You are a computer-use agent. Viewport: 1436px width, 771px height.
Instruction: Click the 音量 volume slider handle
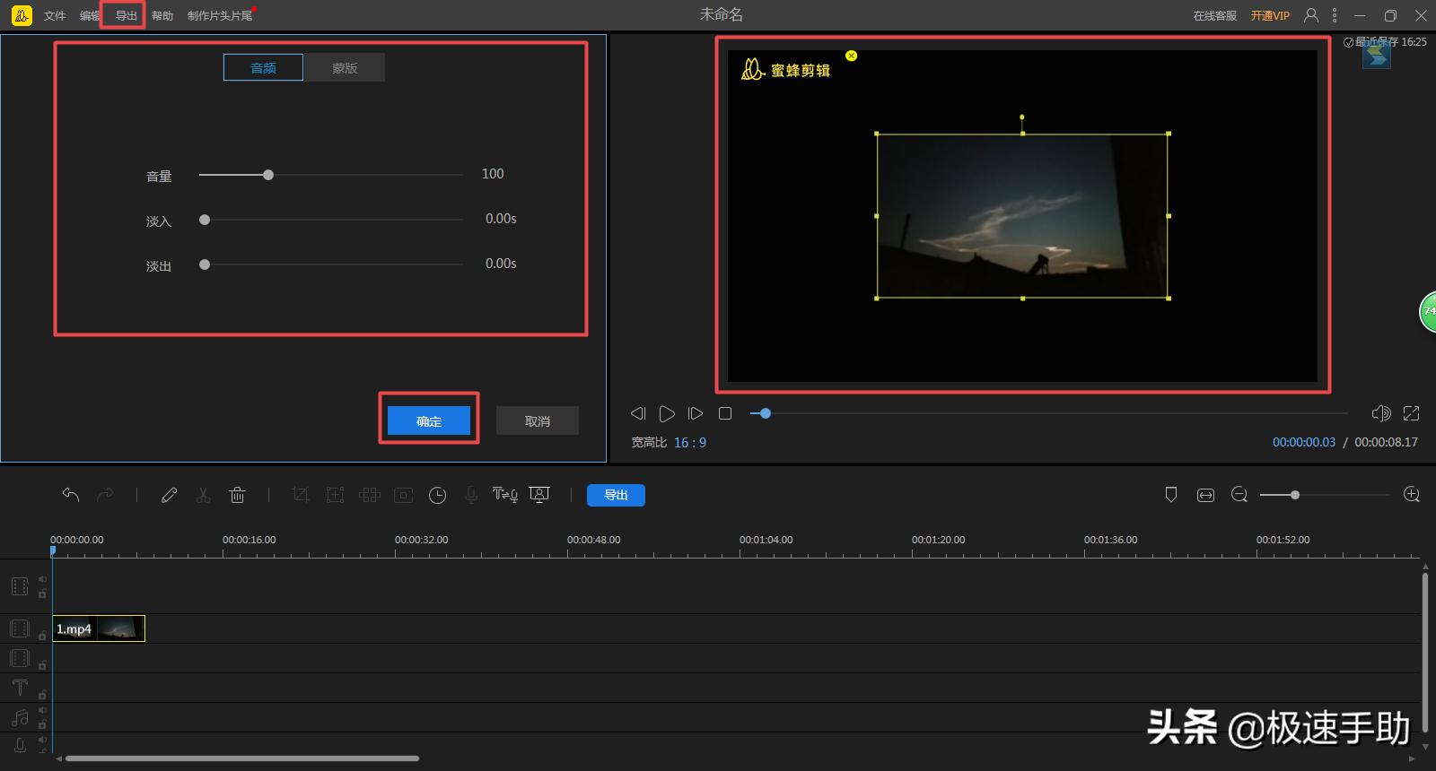click(x=268, y=175)
